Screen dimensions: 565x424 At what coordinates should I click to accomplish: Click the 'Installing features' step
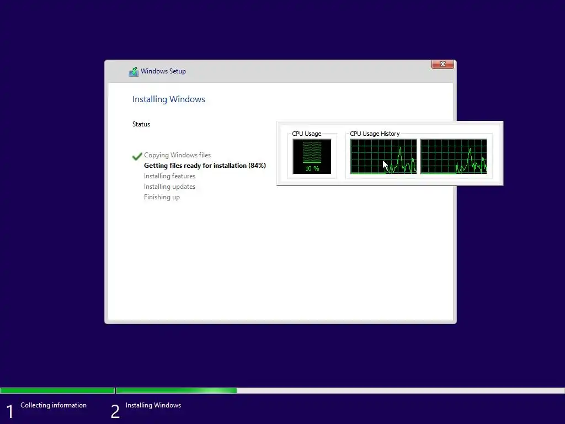(x=169, y=176)
